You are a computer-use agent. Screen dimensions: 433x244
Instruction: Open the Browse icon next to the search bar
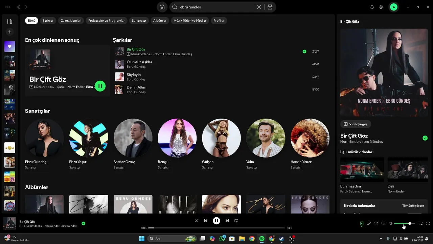tap(270, 7)
